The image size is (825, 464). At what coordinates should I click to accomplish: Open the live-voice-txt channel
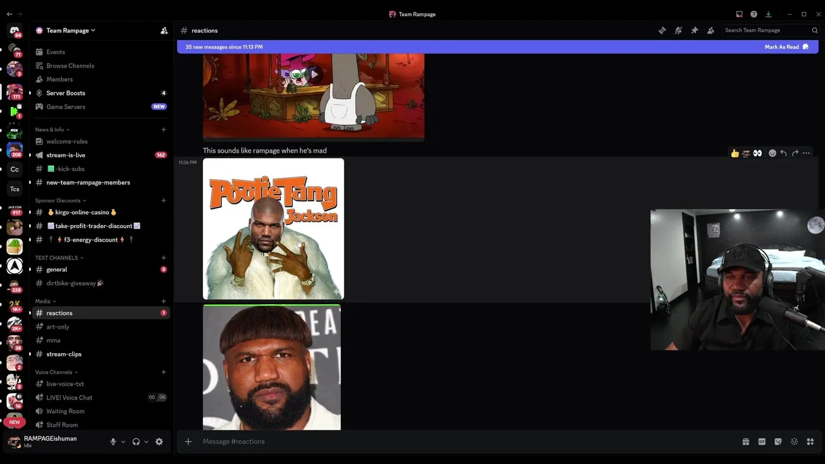[x=100, y=384]
